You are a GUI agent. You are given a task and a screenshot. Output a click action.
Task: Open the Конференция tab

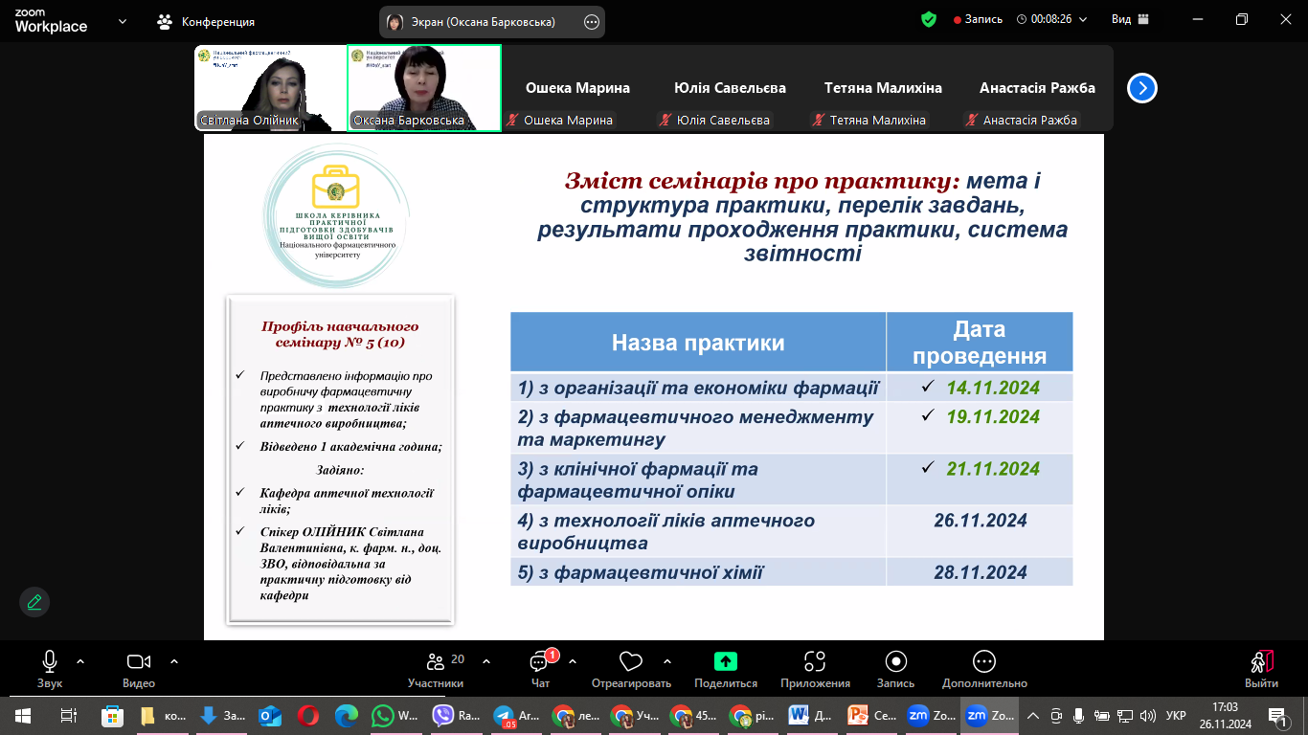[x=207, y=21]
